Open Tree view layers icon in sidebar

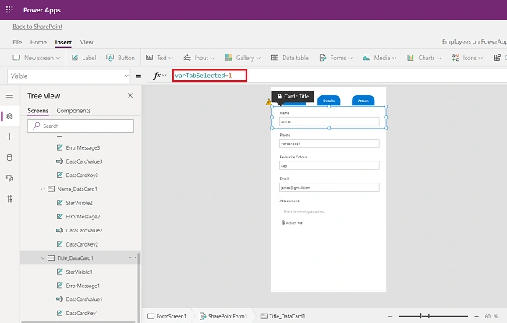(9, 116)
